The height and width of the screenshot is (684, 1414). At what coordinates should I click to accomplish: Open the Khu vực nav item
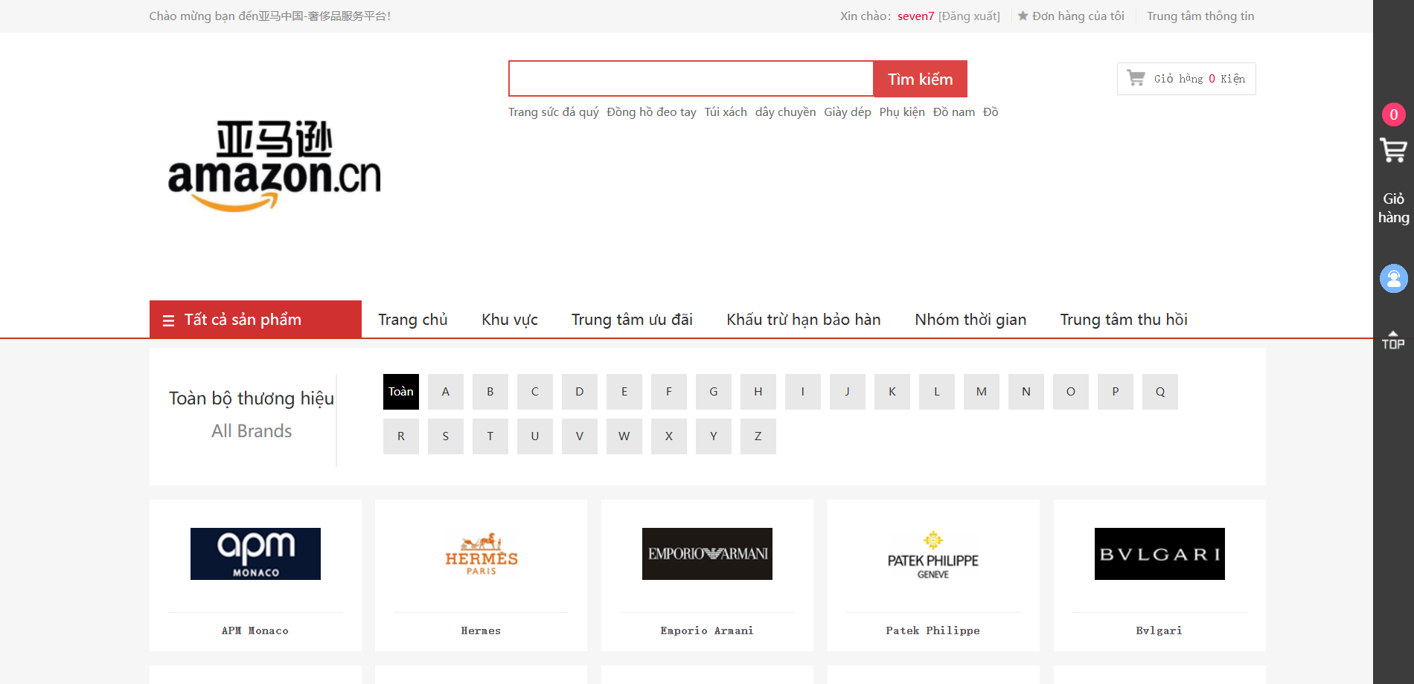[510, 320]
